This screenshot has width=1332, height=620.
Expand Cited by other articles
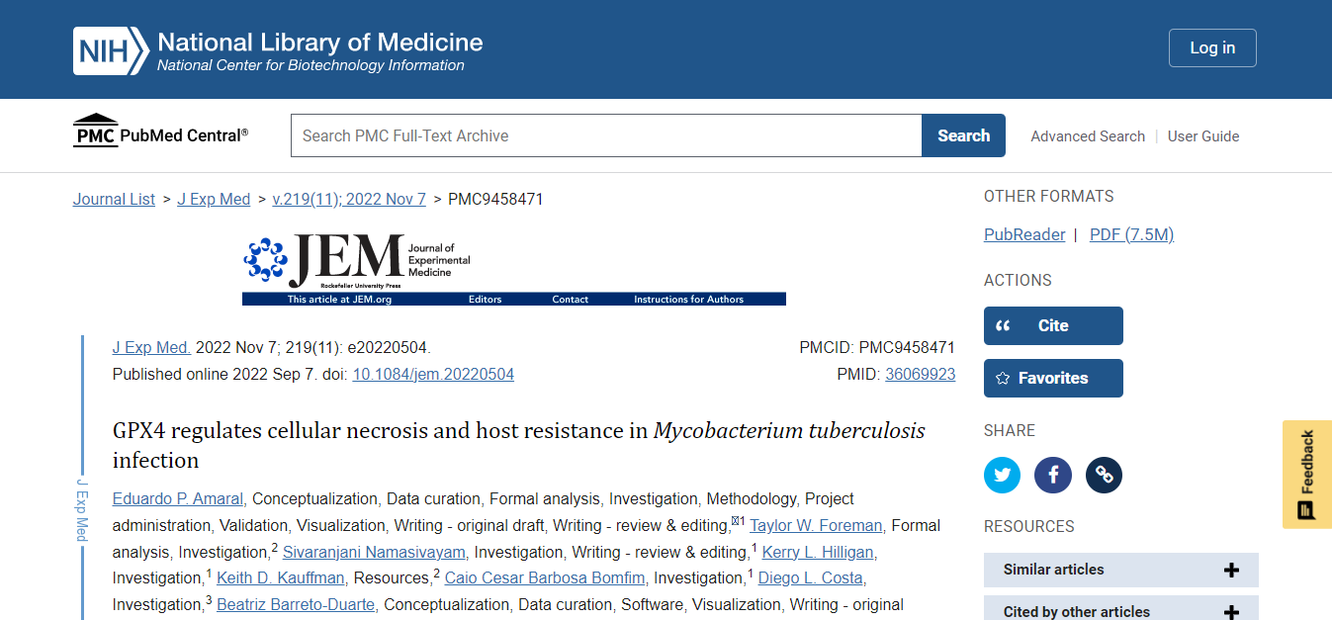click(1121, 611)
